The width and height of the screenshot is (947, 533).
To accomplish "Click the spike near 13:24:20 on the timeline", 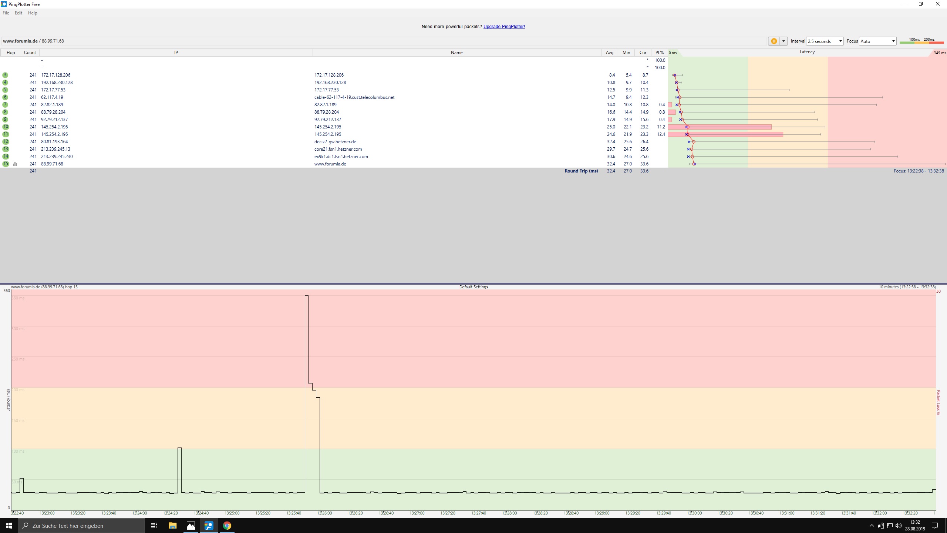I will click(x=179, y=470).
